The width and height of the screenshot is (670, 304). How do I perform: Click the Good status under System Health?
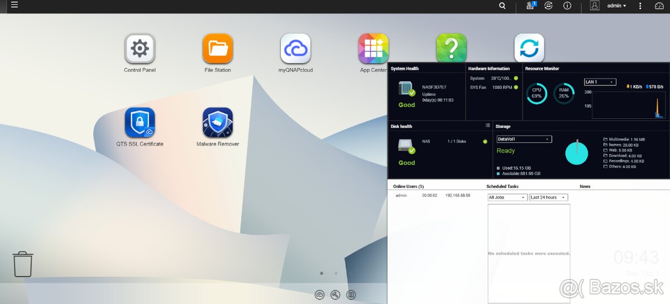coord(406,105)
